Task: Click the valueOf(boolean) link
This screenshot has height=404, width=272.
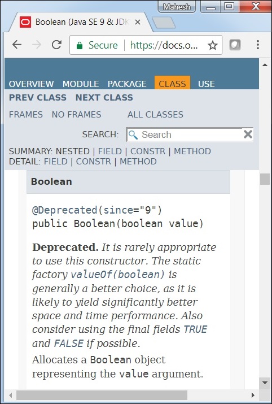Action: click(117, 275)
